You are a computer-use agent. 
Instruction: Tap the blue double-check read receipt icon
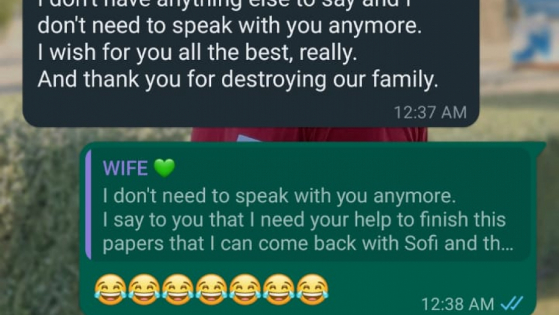[x=512, y=304]
